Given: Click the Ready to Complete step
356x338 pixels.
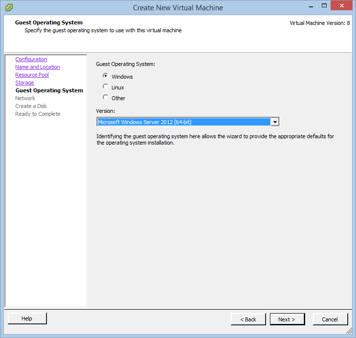Looking at the screenshot, I should (38, 114).
